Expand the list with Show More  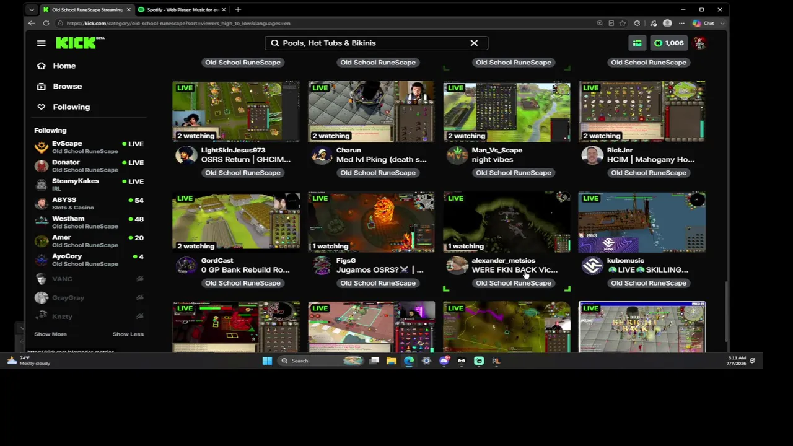50,334
